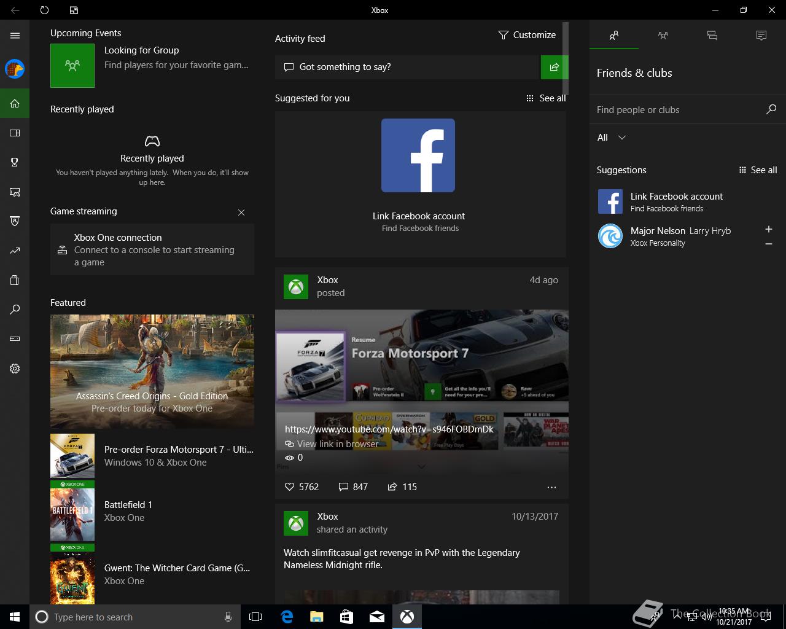This screenshot has height=629, width=786.
Task: Open Clubs shield icon in sidebar
Action: [15, 221]
